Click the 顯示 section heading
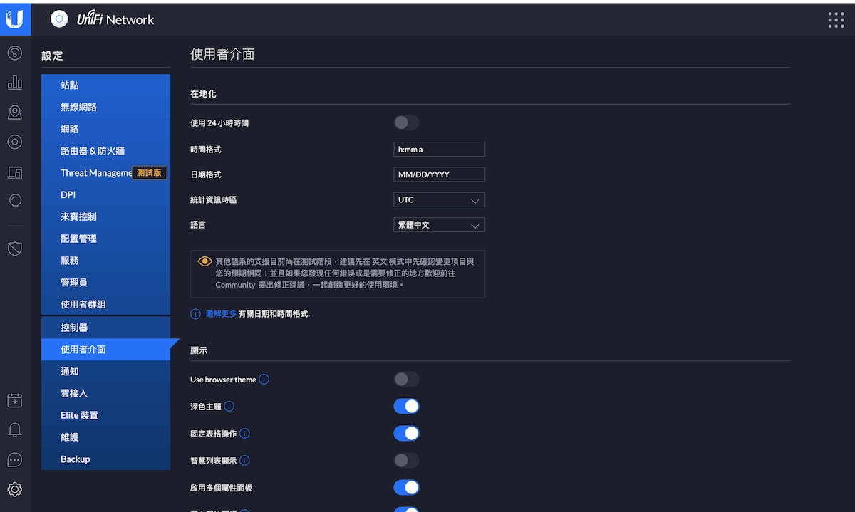The height and width of the screenshot is (512, 855). click(x=199, y=351)
